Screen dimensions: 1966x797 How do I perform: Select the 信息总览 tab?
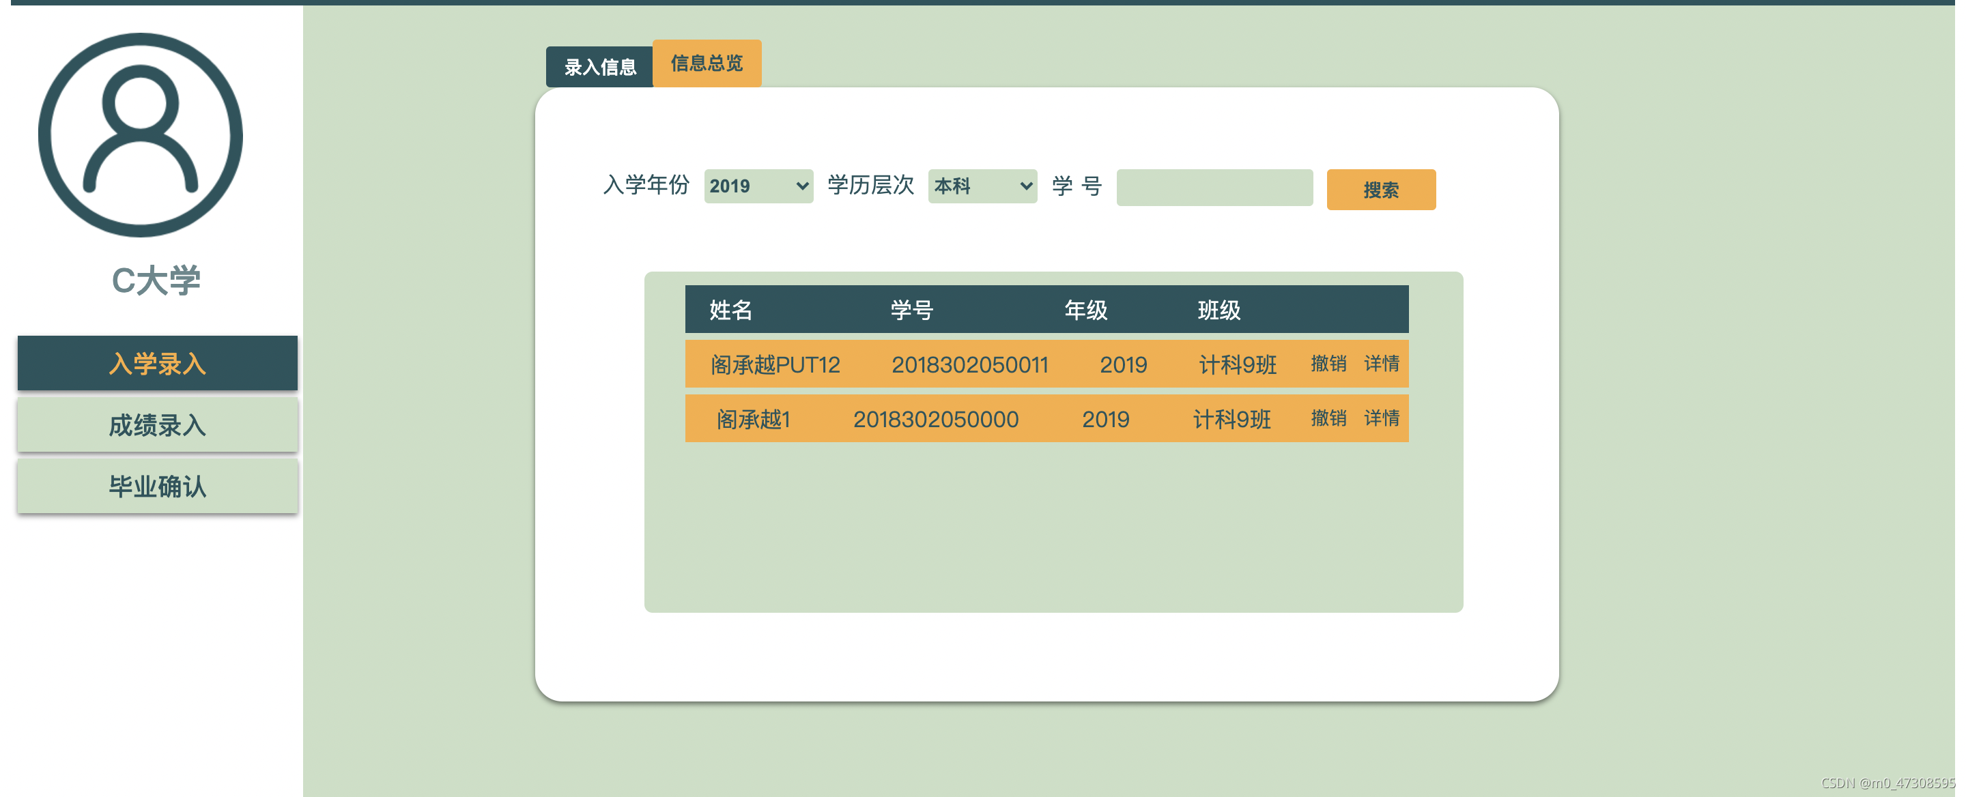pos(706,63)
